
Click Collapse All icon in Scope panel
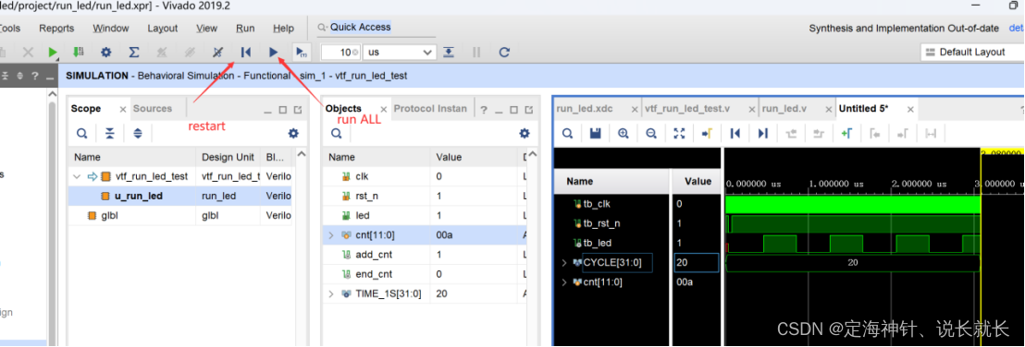(110, 133)
